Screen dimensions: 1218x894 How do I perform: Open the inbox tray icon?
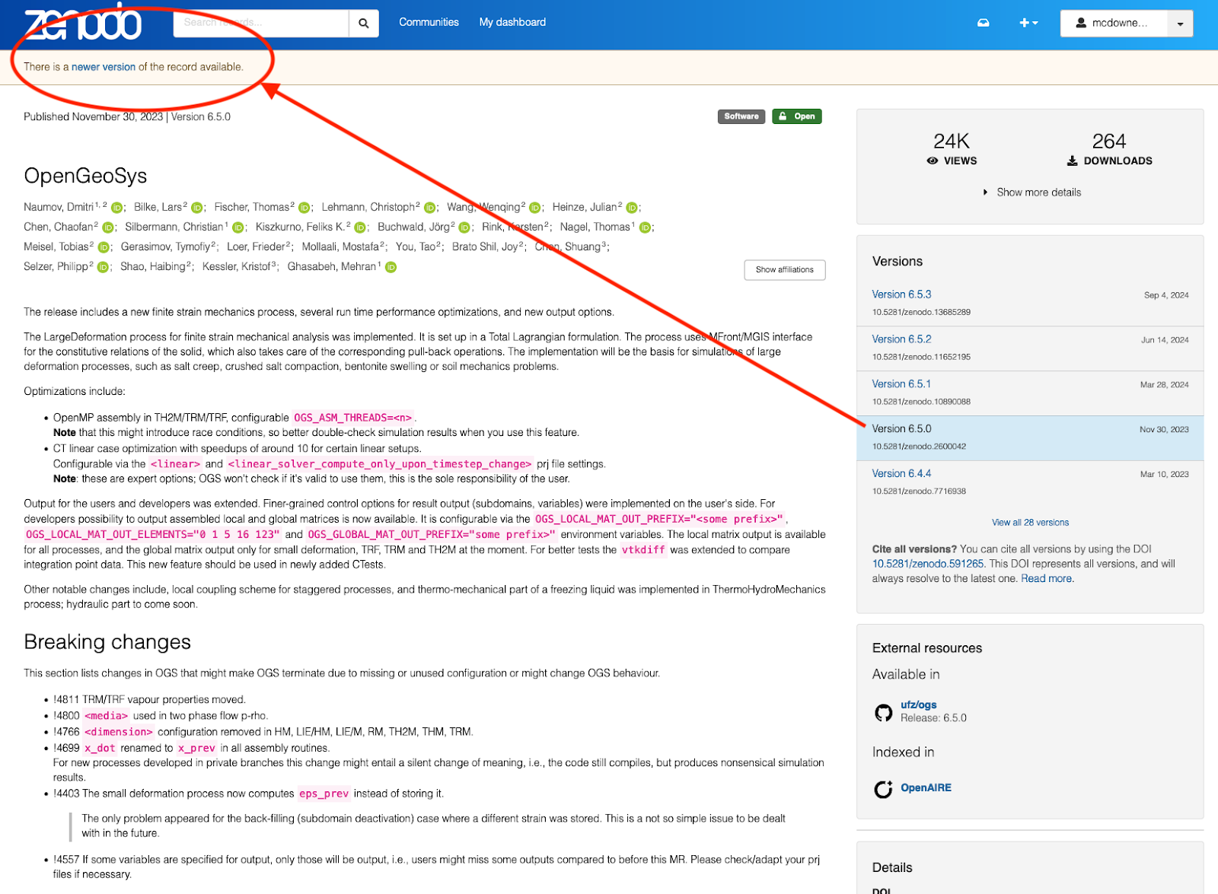tap(984, 23)
